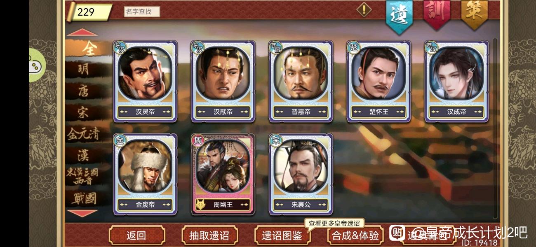The image size is (536, 247).
Task: Open the gold 策 banner icon
Action: click(474, 13)
